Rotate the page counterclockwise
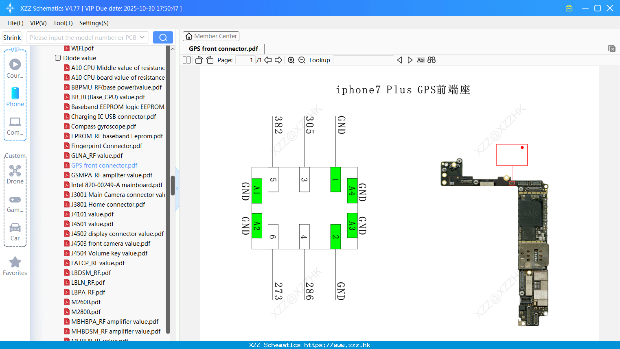Image resolution: width=620 pixels, height=349 pixels. point(199,60)
